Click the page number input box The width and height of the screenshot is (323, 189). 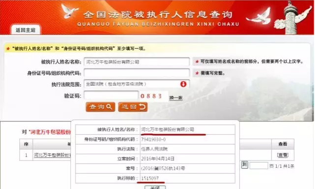coord(259,165)
